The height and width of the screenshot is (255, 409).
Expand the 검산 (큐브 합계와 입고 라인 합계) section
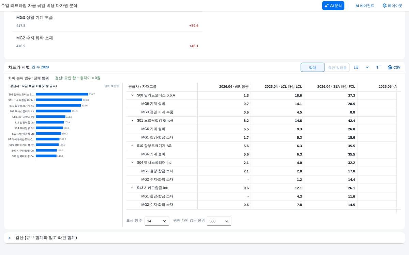[x=9, y=238]
